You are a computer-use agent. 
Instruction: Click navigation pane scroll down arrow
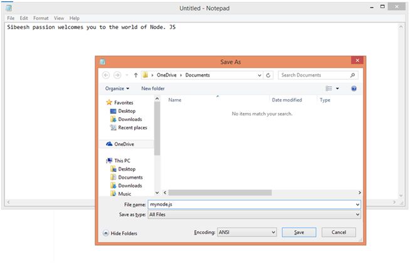click(x=157, y=193)
